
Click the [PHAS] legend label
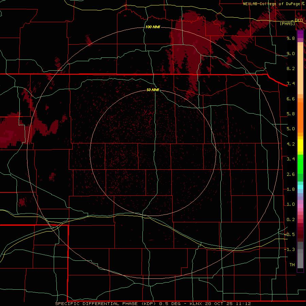tap(287, 23)
